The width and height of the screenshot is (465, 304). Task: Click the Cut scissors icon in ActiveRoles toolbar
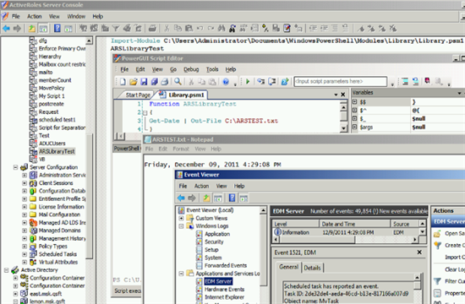pos(167,29)
